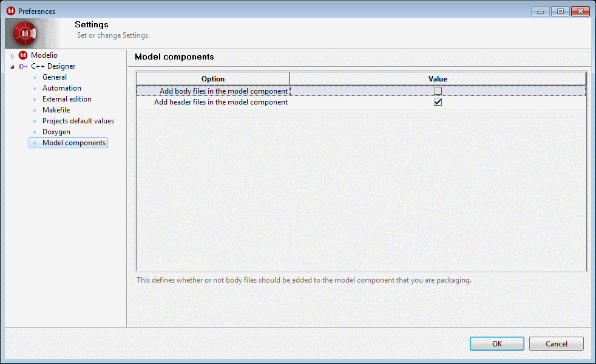Go to External edition settings
The width and height of the screenshot is (596, 364).
tap(67, 99)
